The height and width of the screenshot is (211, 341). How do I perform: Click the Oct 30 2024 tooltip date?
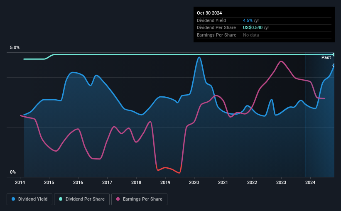point(209,13)
